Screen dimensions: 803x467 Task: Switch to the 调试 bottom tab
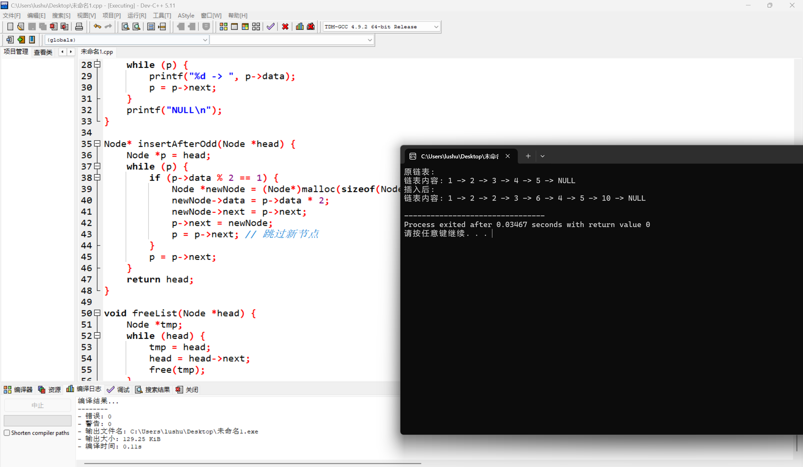pyautogui.click(x=119, y=390)
